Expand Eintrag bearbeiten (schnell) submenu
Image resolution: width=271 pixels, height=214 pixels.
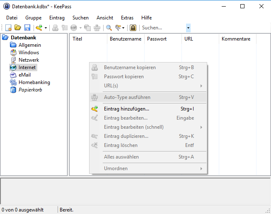point(148,127)
